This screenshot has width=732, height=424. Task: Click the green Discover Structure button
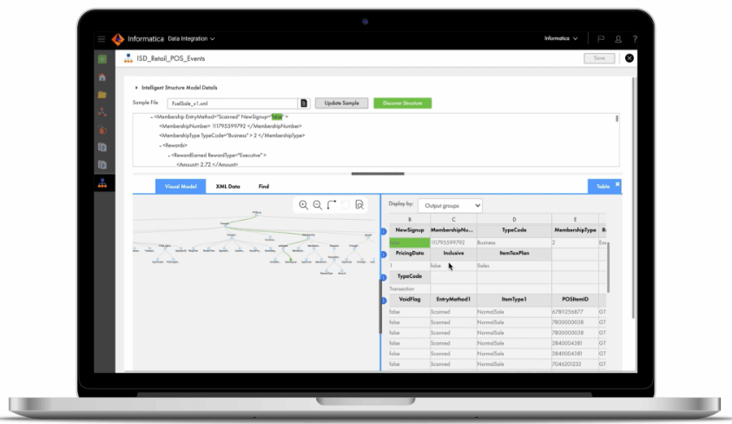(x=402, y=103)
